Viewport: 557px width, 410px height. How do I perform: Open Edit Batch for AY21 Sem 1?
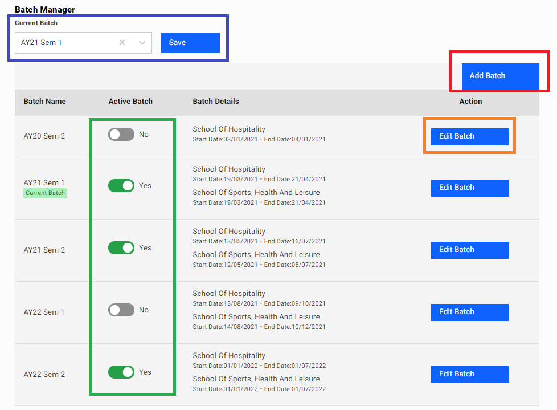[x=469, y=188]
